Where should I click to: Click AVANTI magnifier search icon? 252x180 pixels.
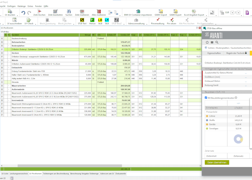pyautogui.click(x=217, y=42)
